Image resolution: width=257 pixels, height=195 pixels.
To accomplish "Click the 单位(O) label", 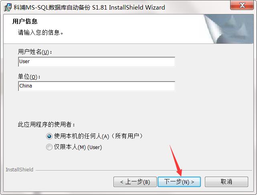I will pos(29,77).
